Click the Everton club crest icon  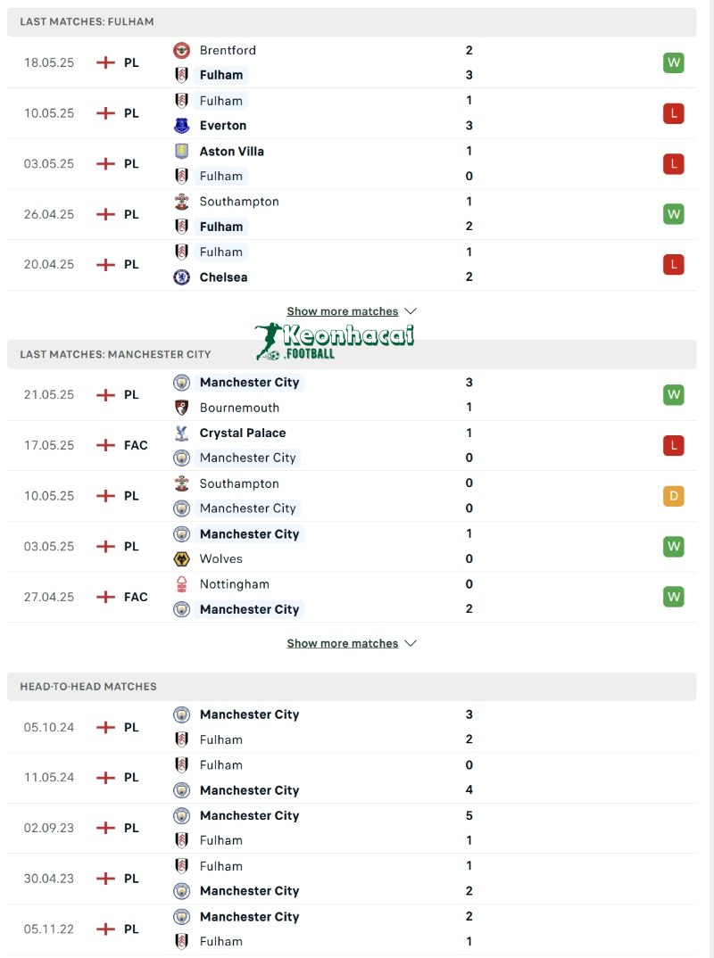[x=182, y=126]
